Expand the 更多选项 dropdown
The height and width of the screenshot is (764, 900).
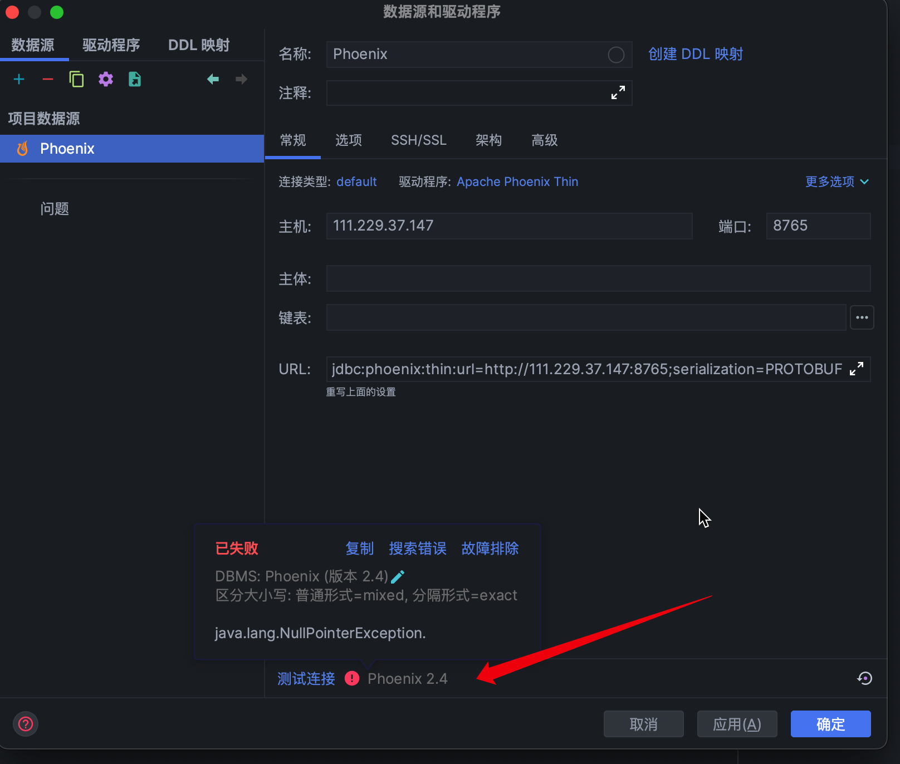pos(837,182)
